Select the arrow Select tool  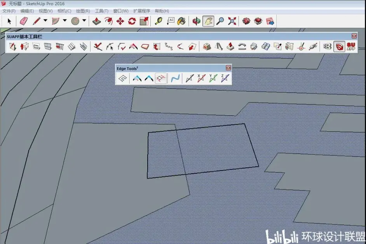9,21
